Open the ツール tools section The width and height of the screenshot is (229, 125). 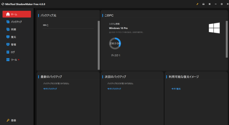14,60
